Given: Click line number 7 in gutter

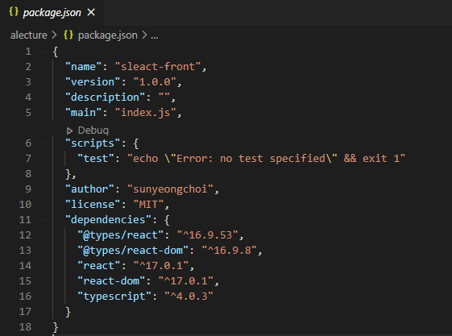Looking at the screenshot, I should pos(28,158).
